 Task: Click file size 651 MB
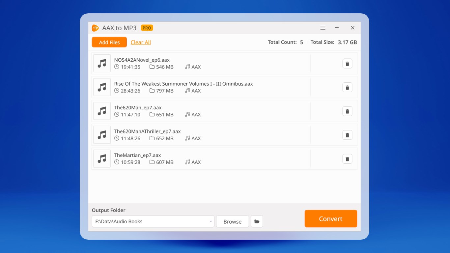point(165,115)
